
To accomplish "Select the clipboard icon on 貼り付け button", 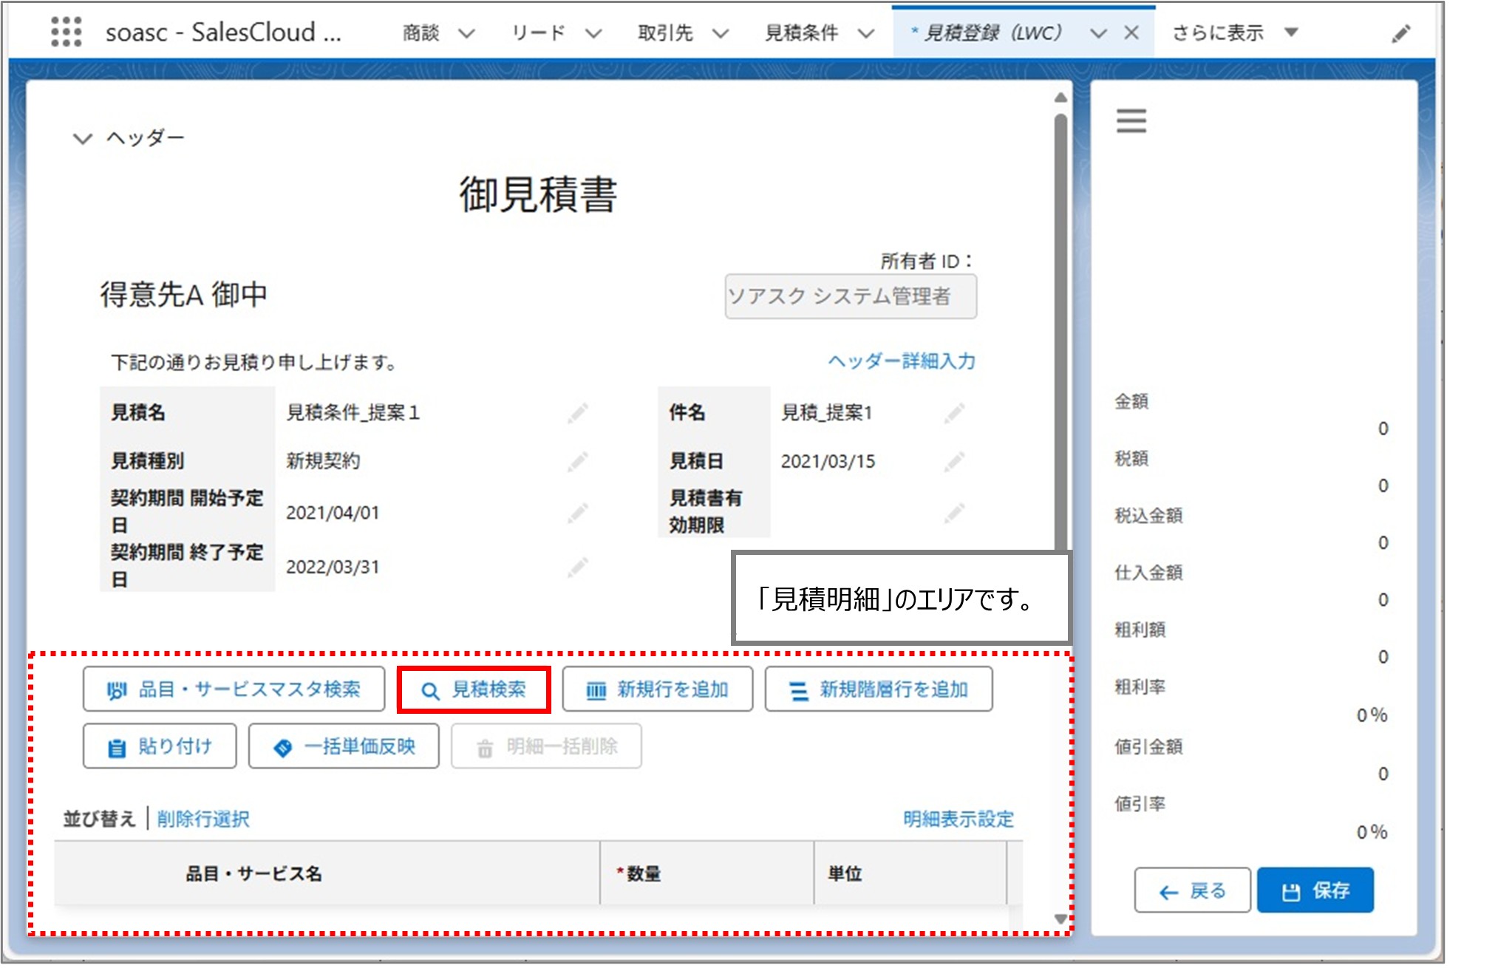I will pyautogui.click(x=115, y=746).
